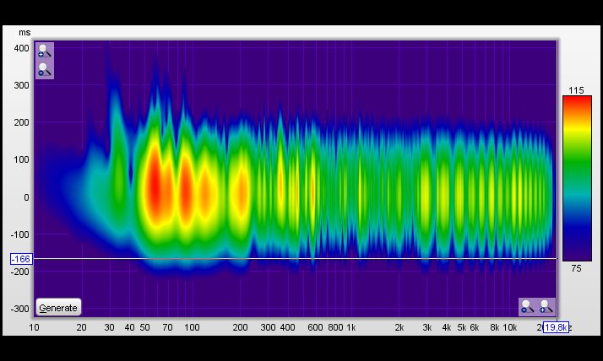Zoom out the horizontal frequency axis
Image resolution: width=603 pixels, height=361 pixels.
point(528,306)
